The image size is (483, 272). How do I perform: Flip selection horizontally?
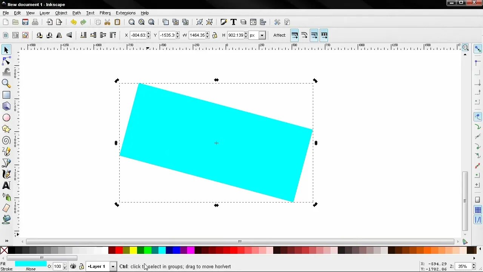59,35
